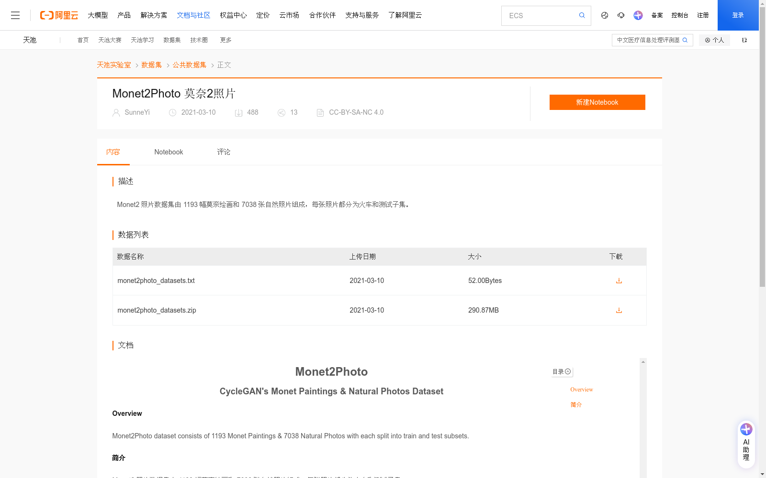
Task: Open the 权益中心 menu item
Action: coord(233,15)
